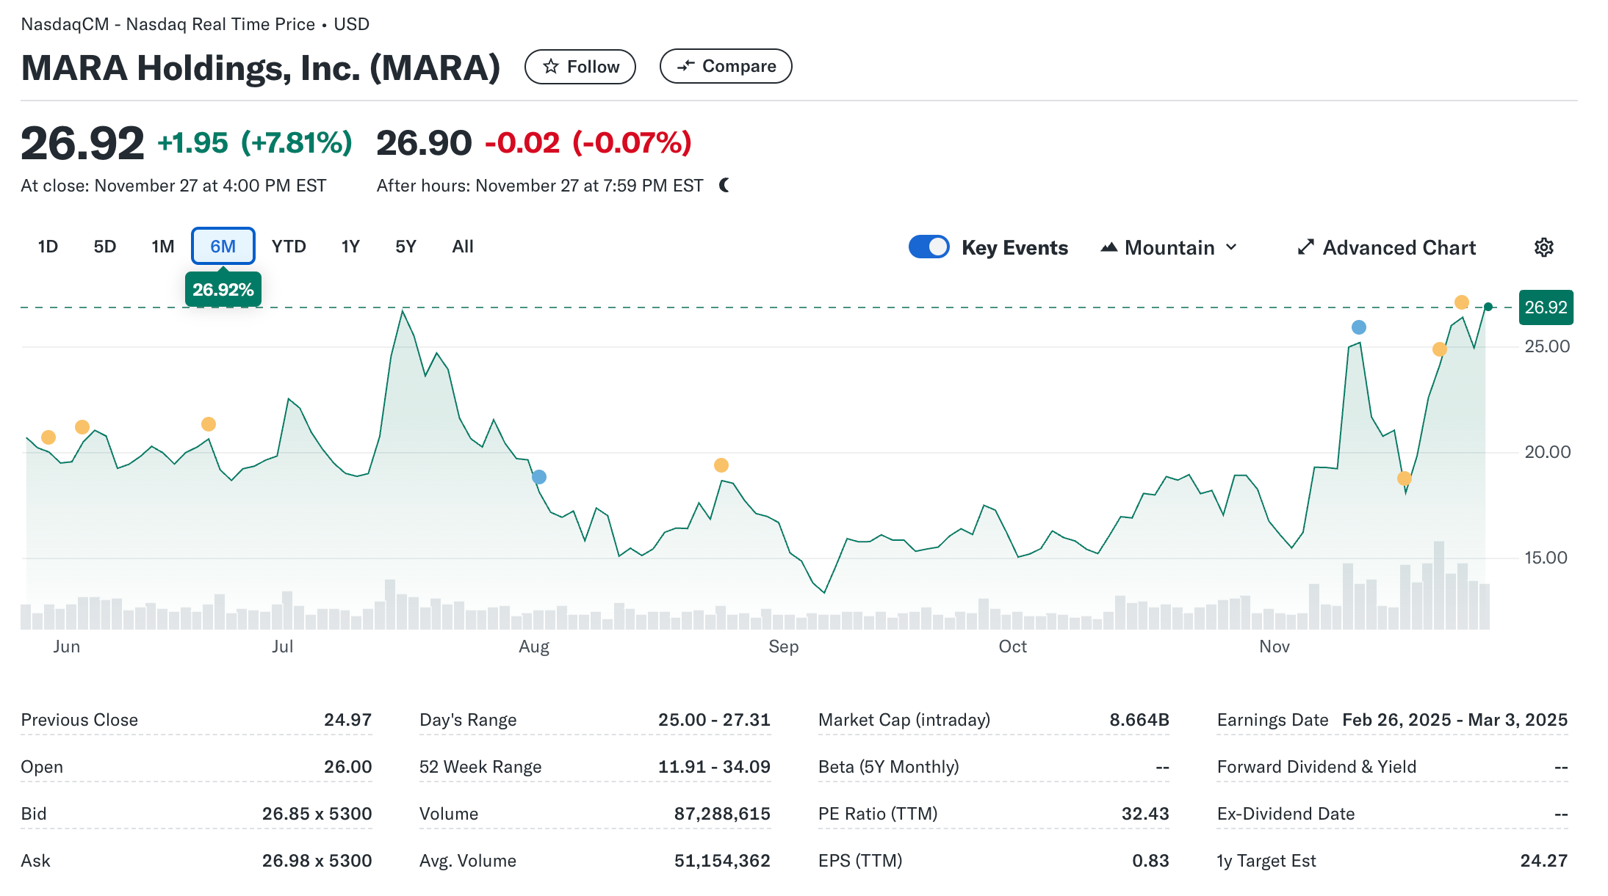
Task: View the All-time chart
Action: pos(462,247)
